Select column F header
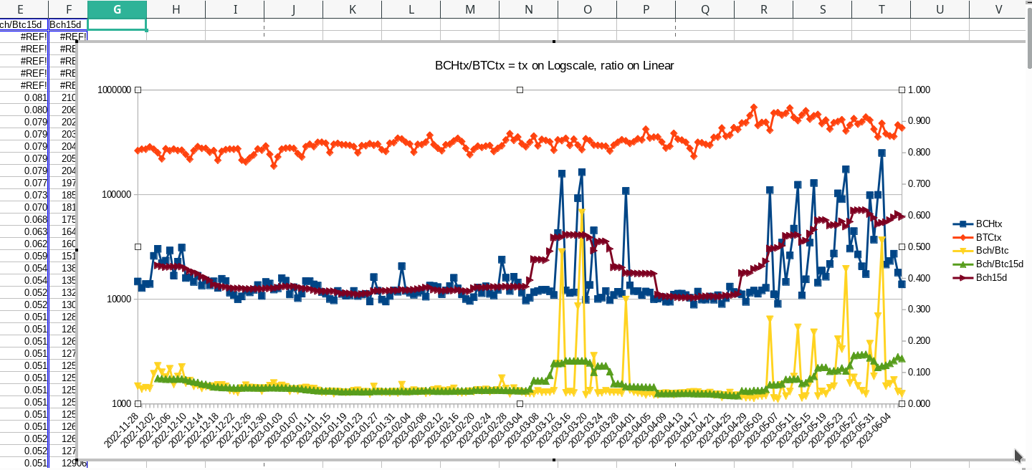 pos(68,9)
